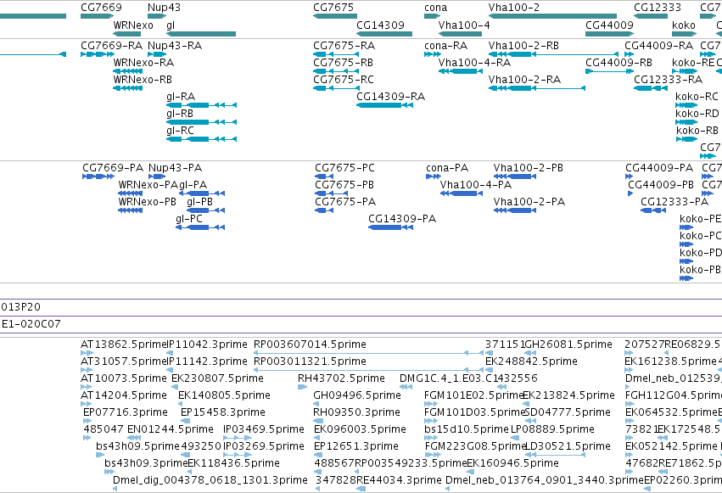
Task: Click the gl-RA transcript label
Action: pos(181,97)
